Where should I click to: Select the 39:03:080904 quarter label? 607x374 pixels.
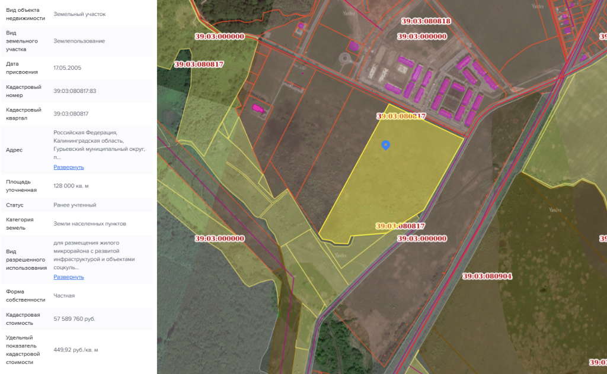[487, 276]
